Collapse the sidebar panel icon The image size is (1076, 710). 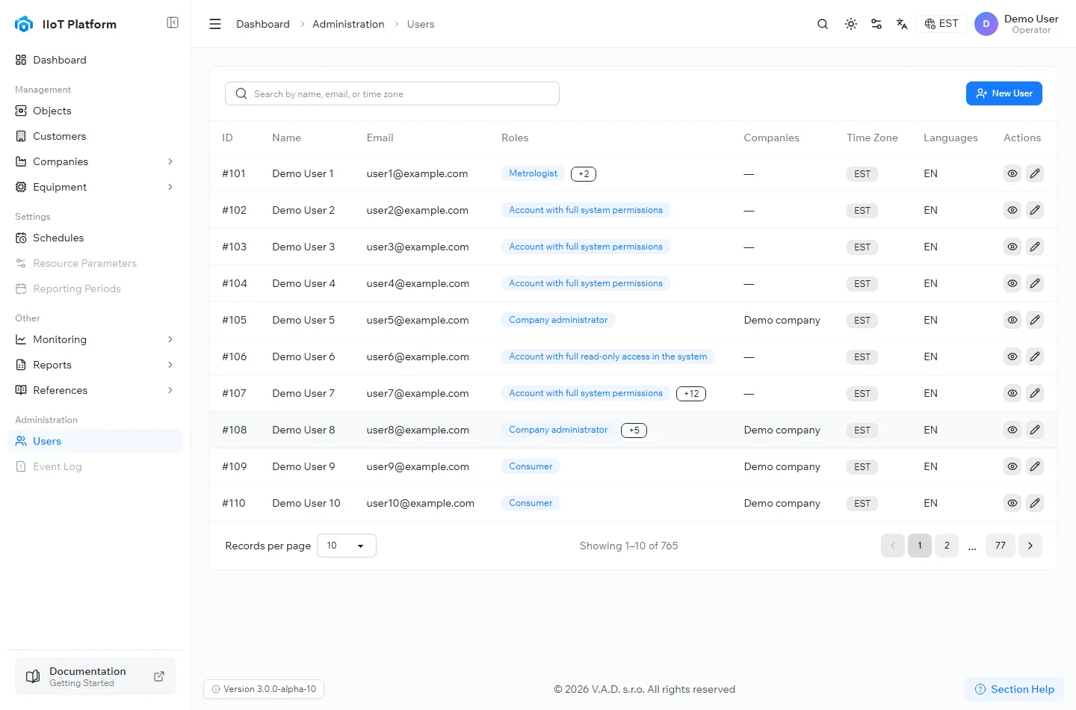click(173, 22)
